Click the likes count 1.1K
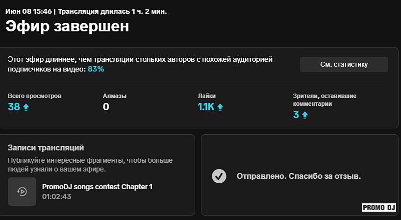 206,107
